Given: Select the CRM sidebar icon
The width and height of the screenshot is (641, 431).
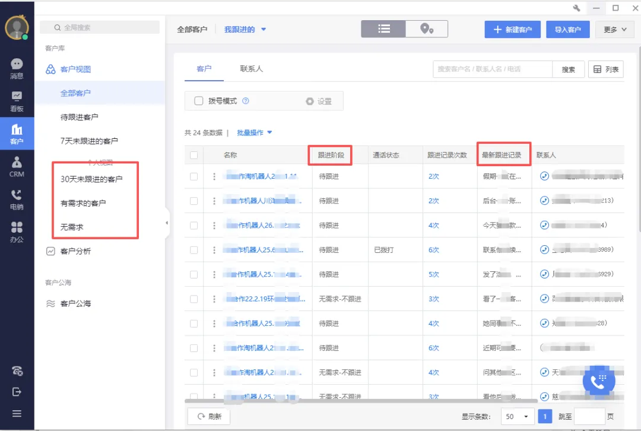Looking at the screenshot, I should [x=17, y=165].
